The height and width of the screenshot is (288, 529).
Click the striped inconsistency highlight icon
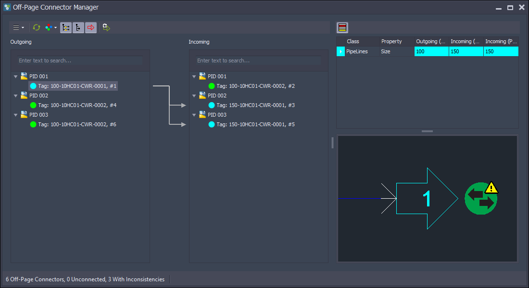(x=342, y=28)
